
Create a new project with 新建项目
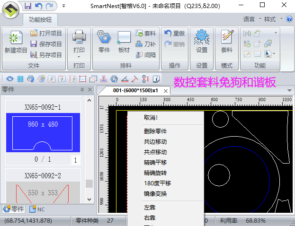[x=16, y=42]
